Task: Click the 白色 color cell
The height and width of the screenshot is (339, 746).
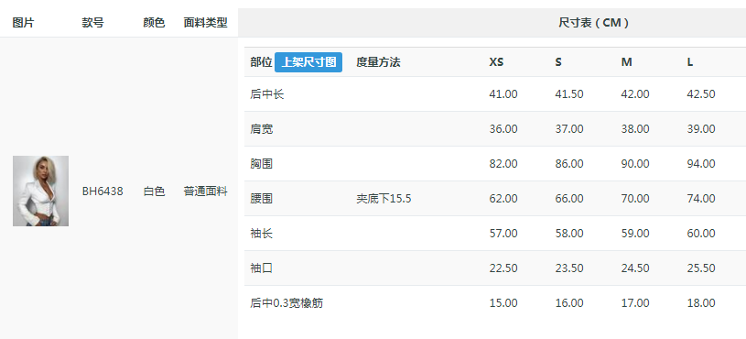Action: 154,191
